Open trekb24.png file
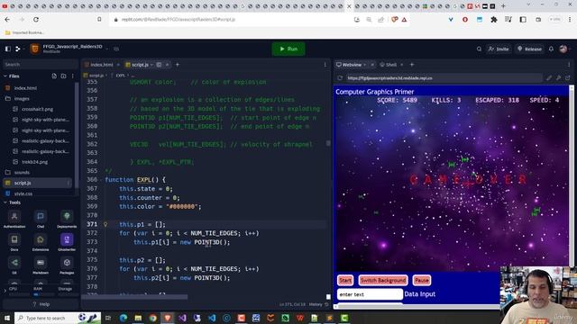The width and height of the screenshot is (577, 324). [34, 162]
